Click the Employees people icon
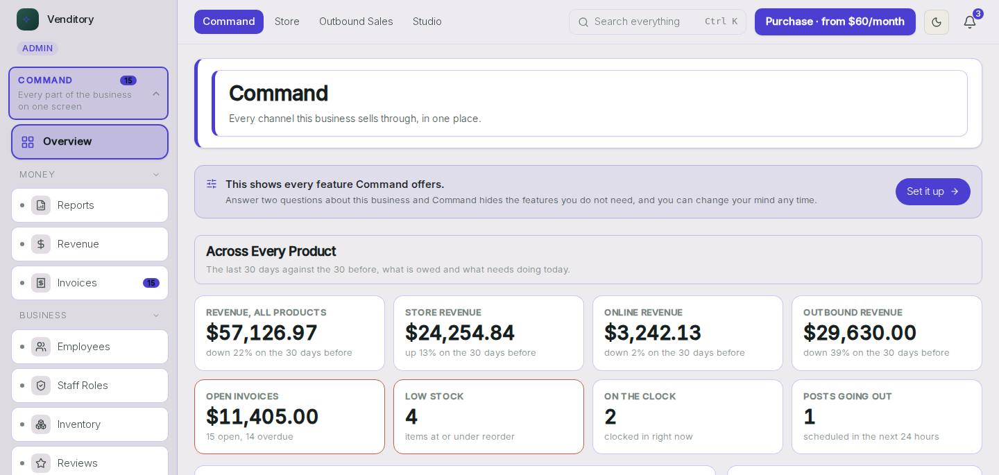 (41, 347)
